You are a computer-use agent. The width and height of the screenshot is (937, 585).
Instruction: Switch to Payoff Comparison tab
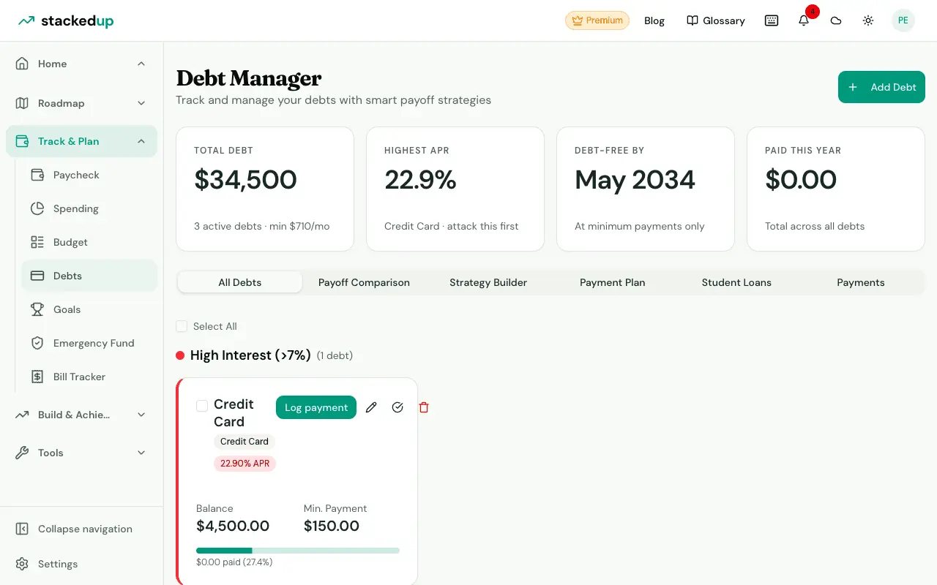click(x=364, y=282)
